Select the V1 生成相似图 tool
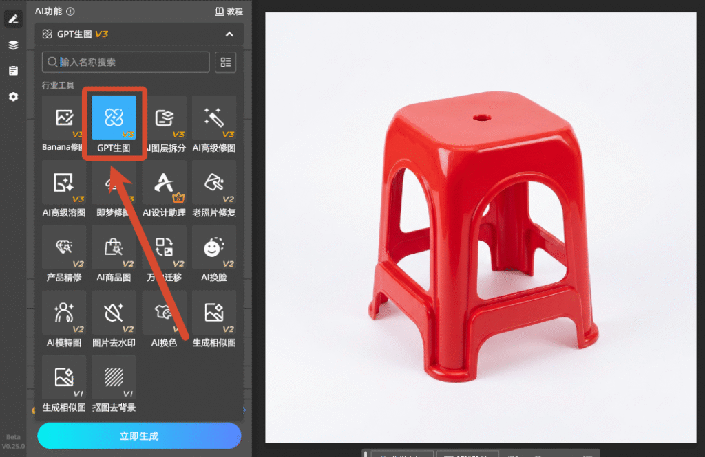Screen dimensions: 705x457 [63, 384]
